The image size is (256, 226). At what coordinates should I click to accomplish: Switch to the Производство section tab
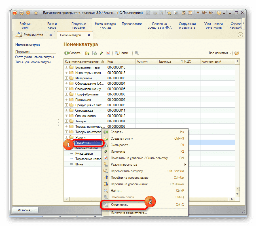[x=132, y=24]
